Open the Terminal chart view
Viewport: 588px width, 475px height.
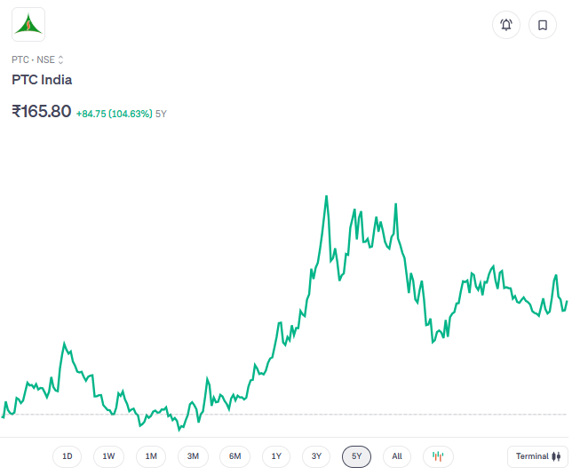[537, 456]
